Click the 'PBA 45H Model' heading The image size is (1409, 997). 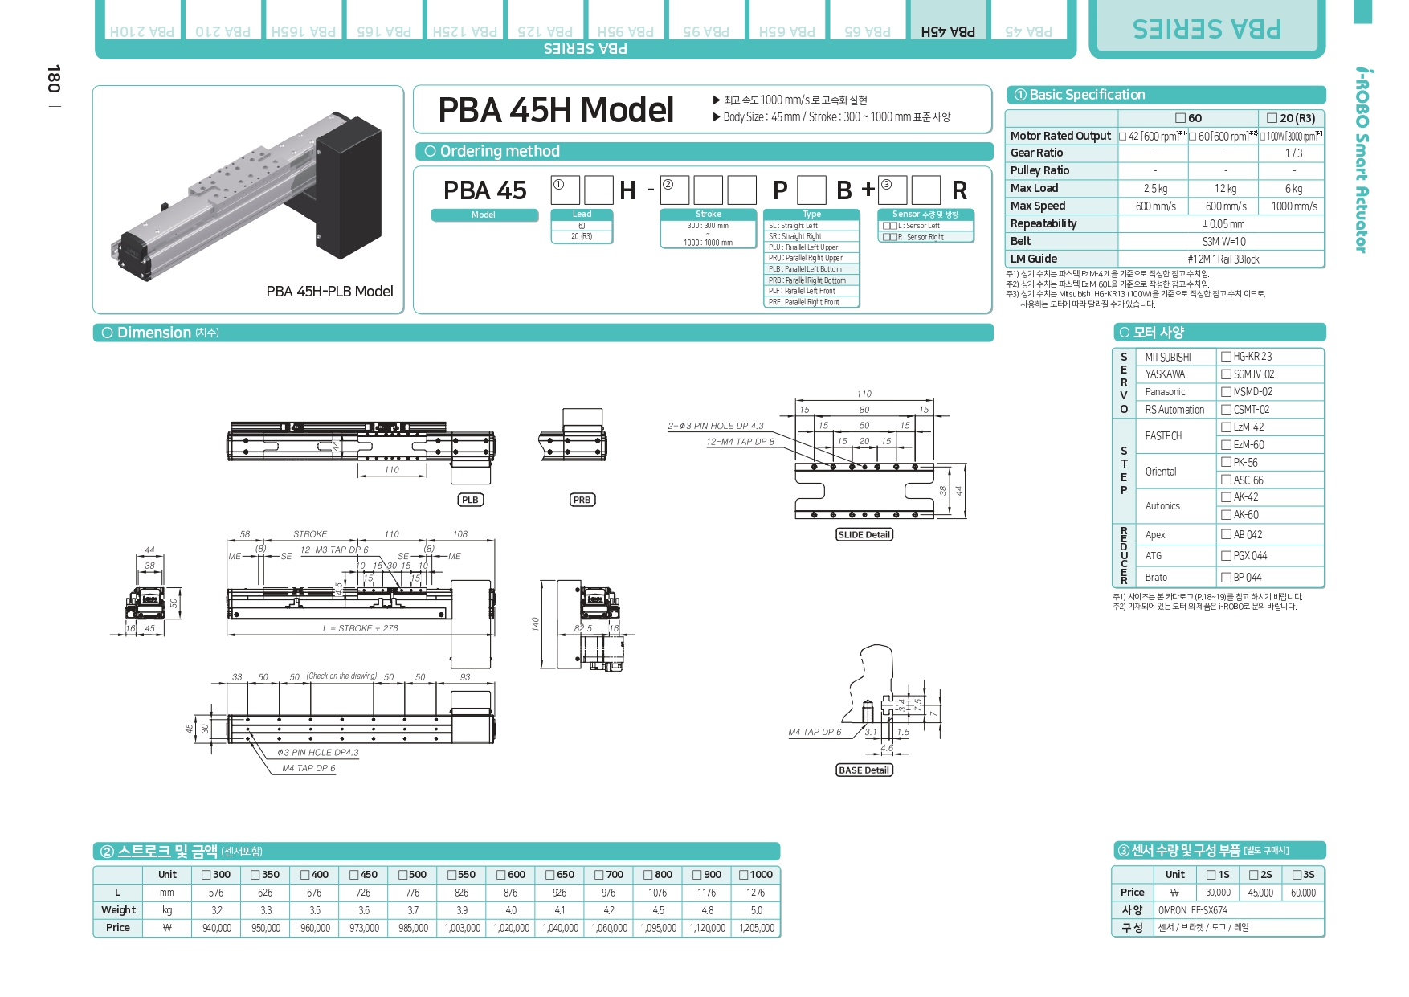[556, 110]
